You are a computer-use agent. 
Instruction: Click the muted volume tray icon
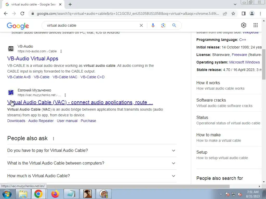pos(240,194)
